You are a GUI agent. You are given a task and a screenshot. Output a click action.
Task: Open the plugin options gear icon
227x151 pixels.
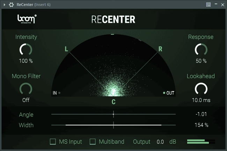click(11, 5)
